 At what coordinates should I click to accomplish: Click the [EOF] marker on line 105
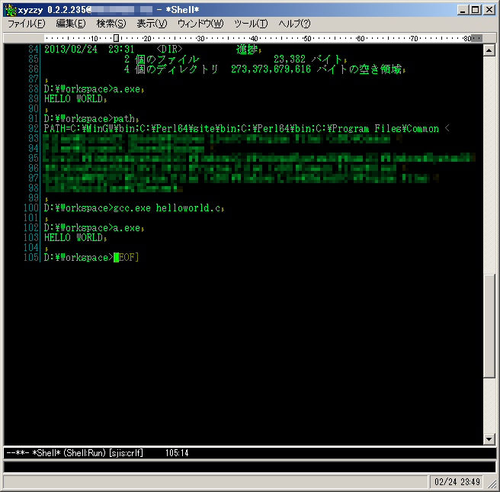click(128, 258)
